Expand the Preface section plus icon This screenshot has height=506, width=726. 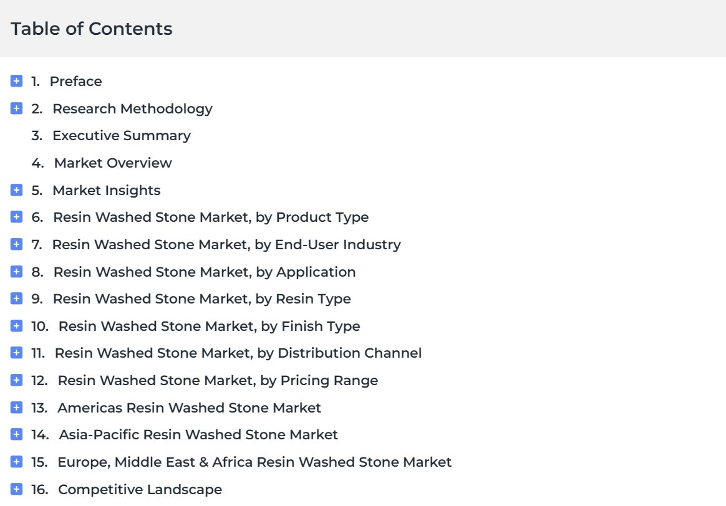click(16, 81)
